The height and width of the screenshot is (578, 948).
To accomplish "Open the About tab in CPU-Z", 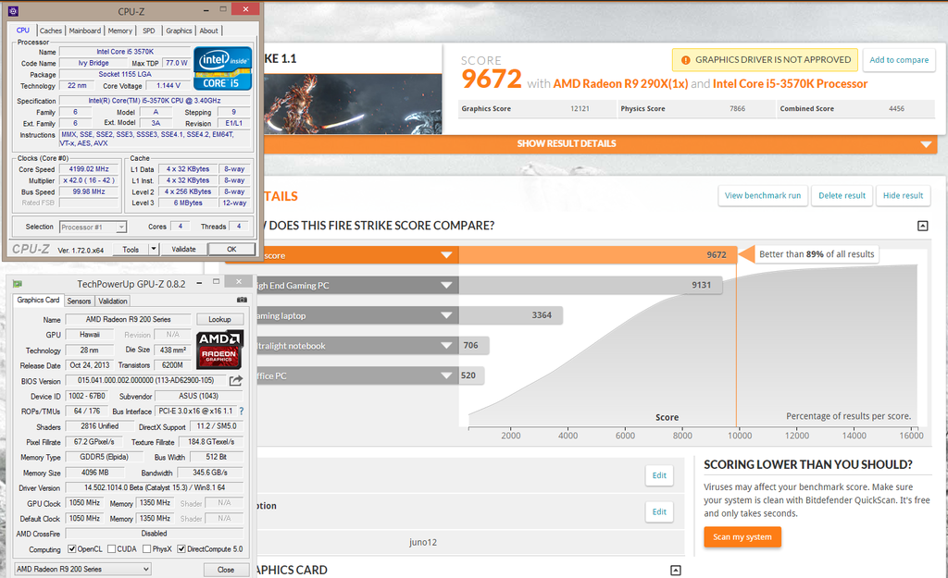I will [x=208, y=31].
